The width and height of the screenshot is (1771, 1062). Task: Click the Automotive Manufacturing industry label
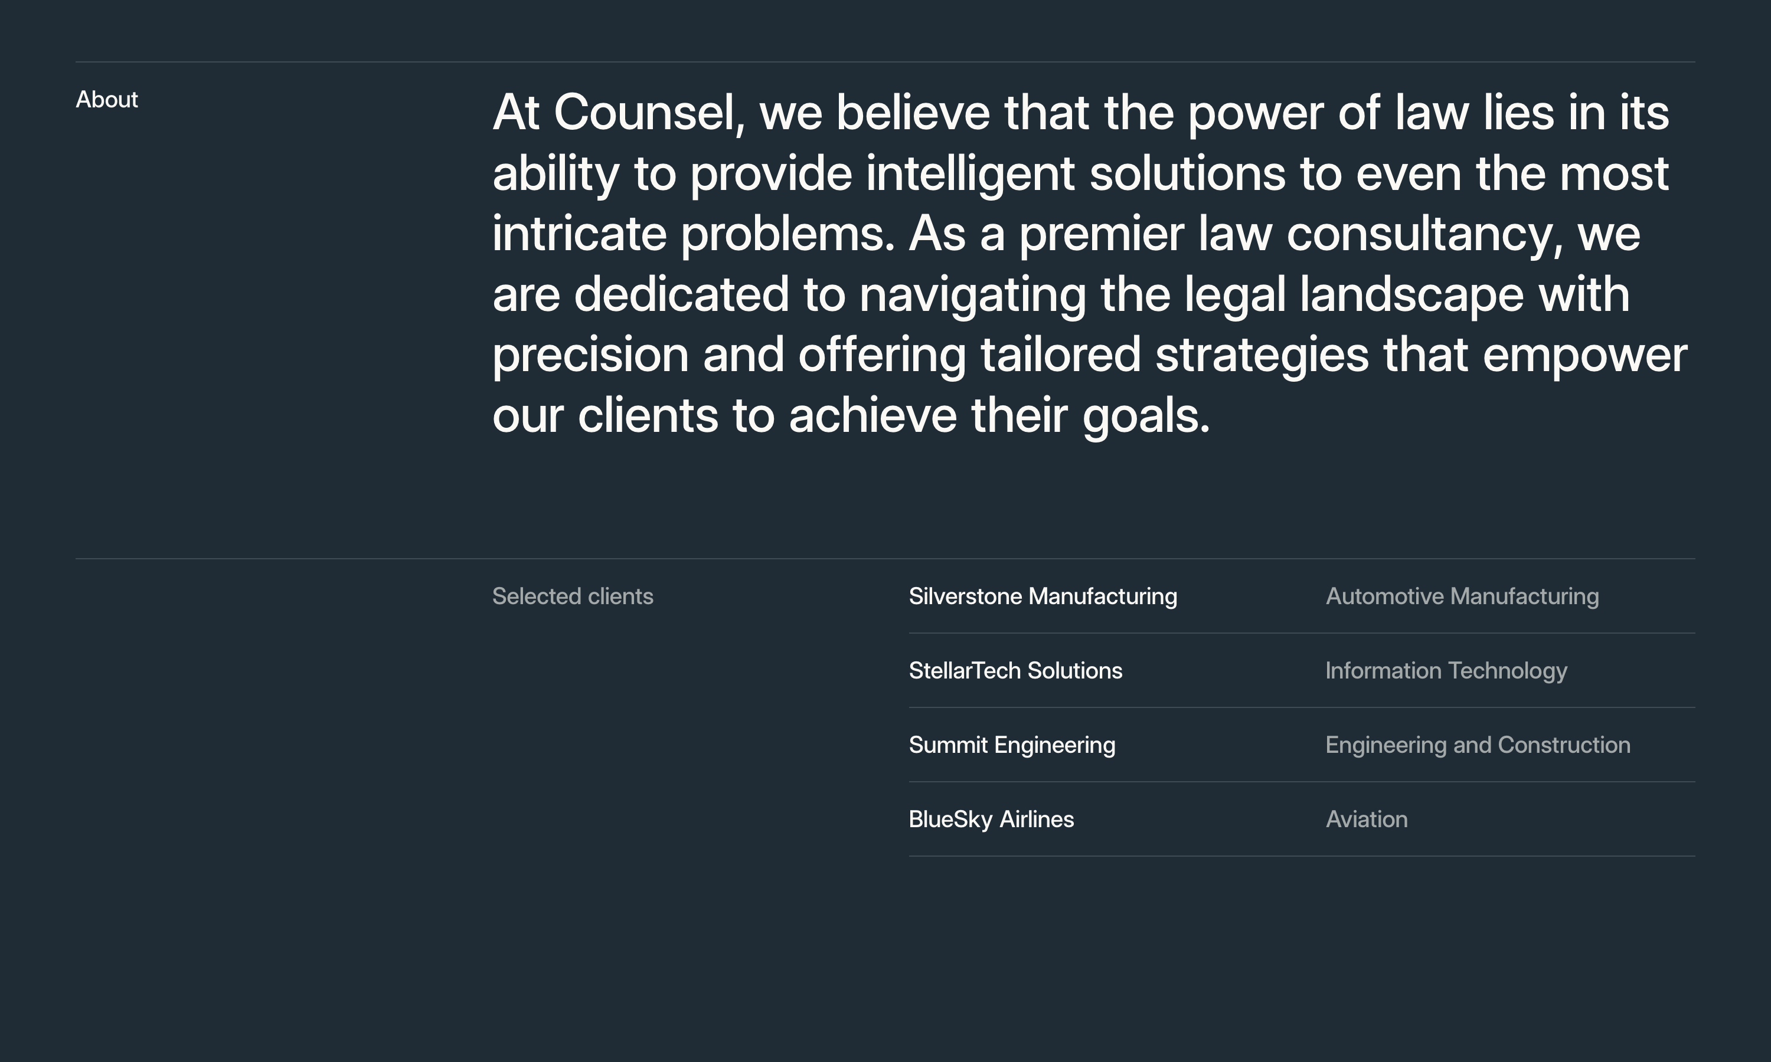[1462, 596]
